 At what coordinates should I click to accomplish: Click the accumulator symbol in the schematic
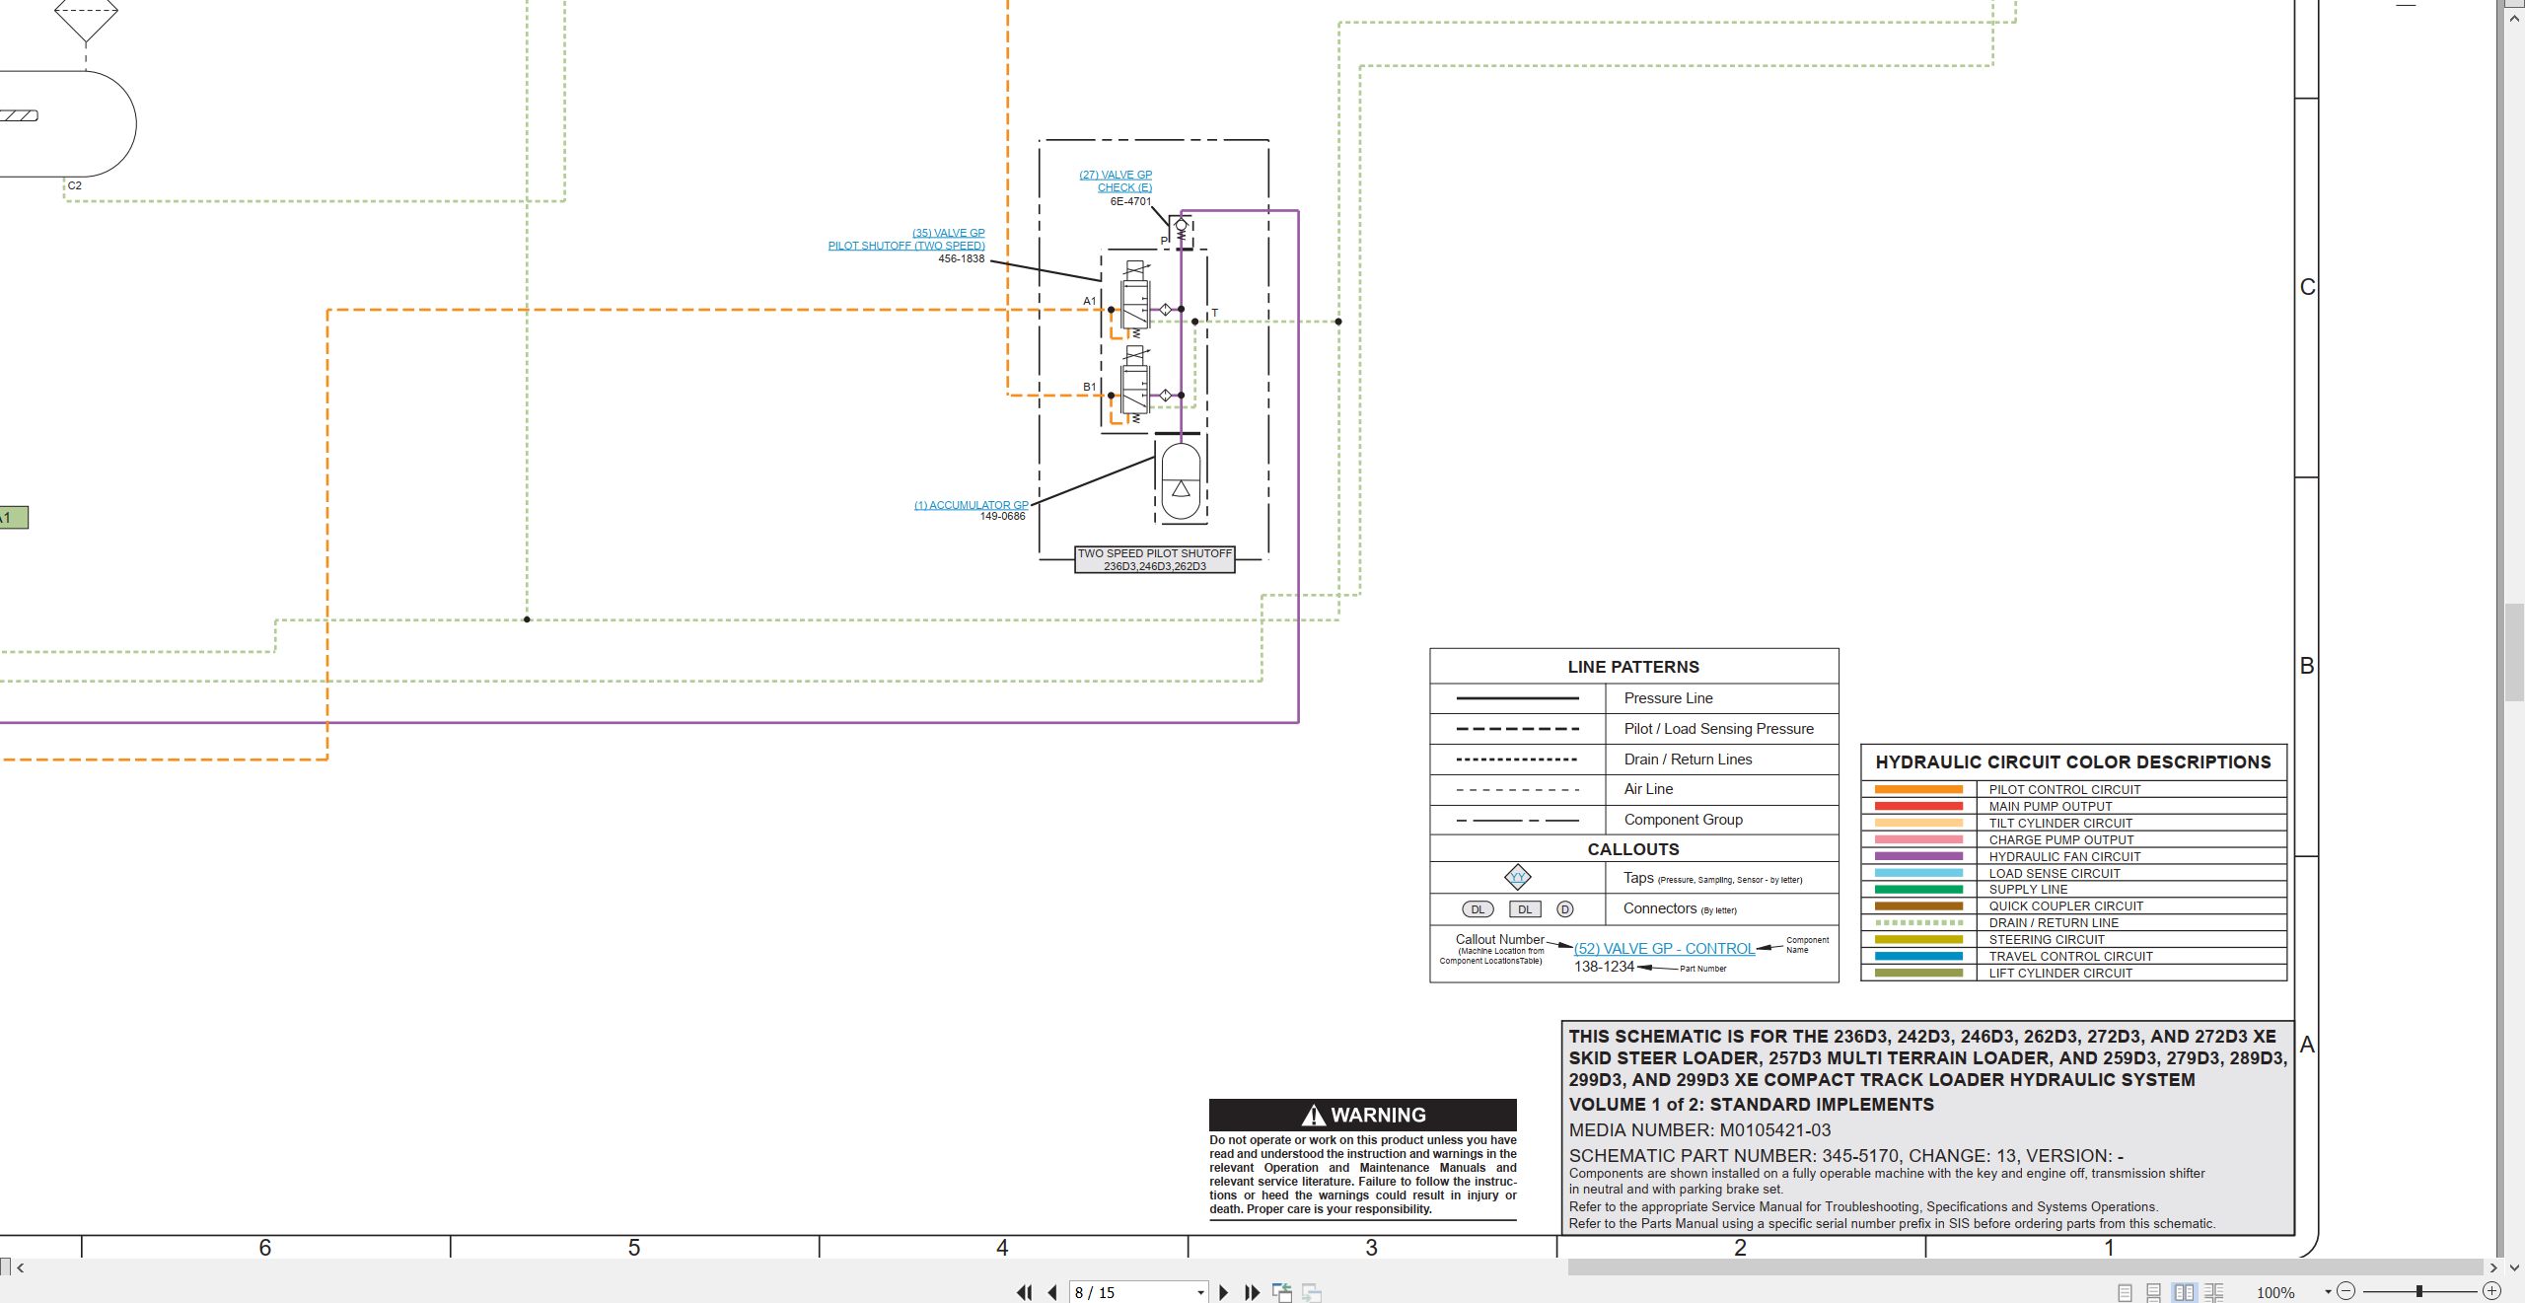click(x=1181, y=482)
